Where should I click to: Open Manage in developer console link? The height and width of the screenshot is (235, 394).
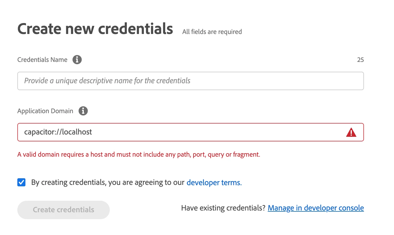316,208
